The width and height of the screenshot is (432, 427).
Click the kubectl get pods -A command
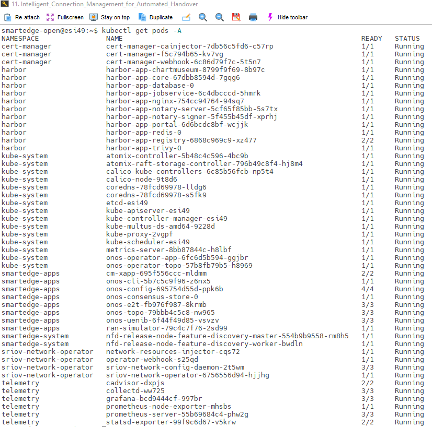(x=142, y=30)
